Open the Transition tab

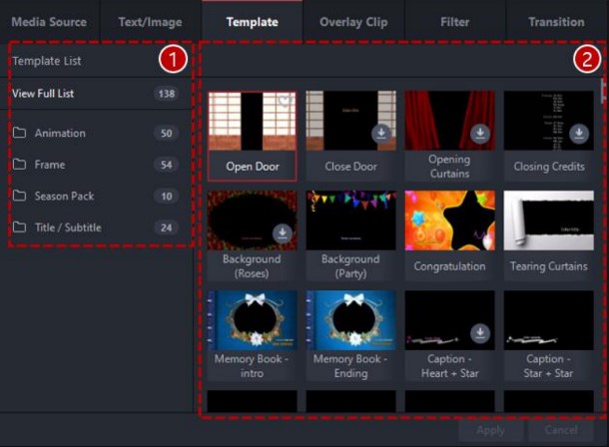[x=556, y=21]
